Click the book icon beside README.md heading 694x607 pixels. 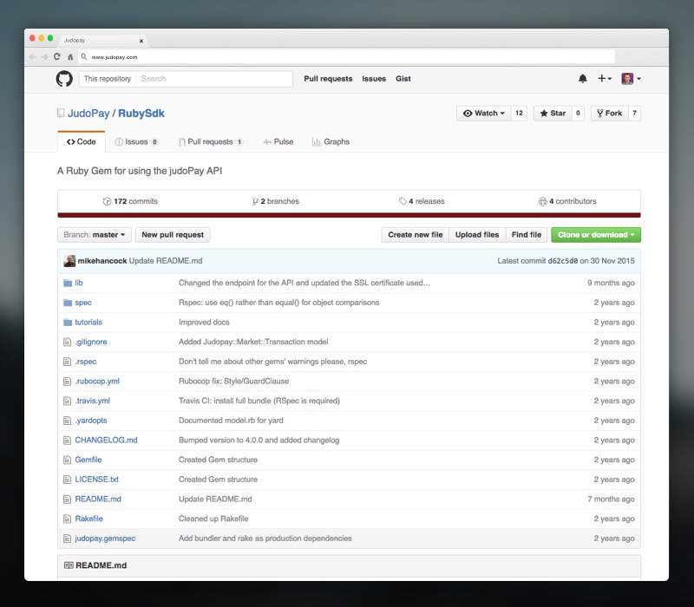coord(69,565)
